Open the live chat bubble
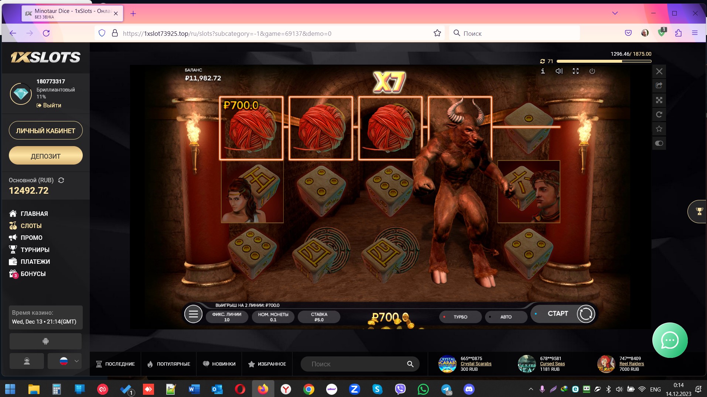This screenshot has height=397, width=707. coord(670,340)
